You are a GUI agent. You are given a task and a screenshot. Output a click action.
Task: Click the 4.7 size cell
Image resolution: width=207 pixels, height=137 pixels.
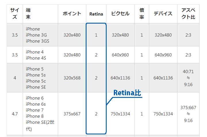(x=15, y=114)
